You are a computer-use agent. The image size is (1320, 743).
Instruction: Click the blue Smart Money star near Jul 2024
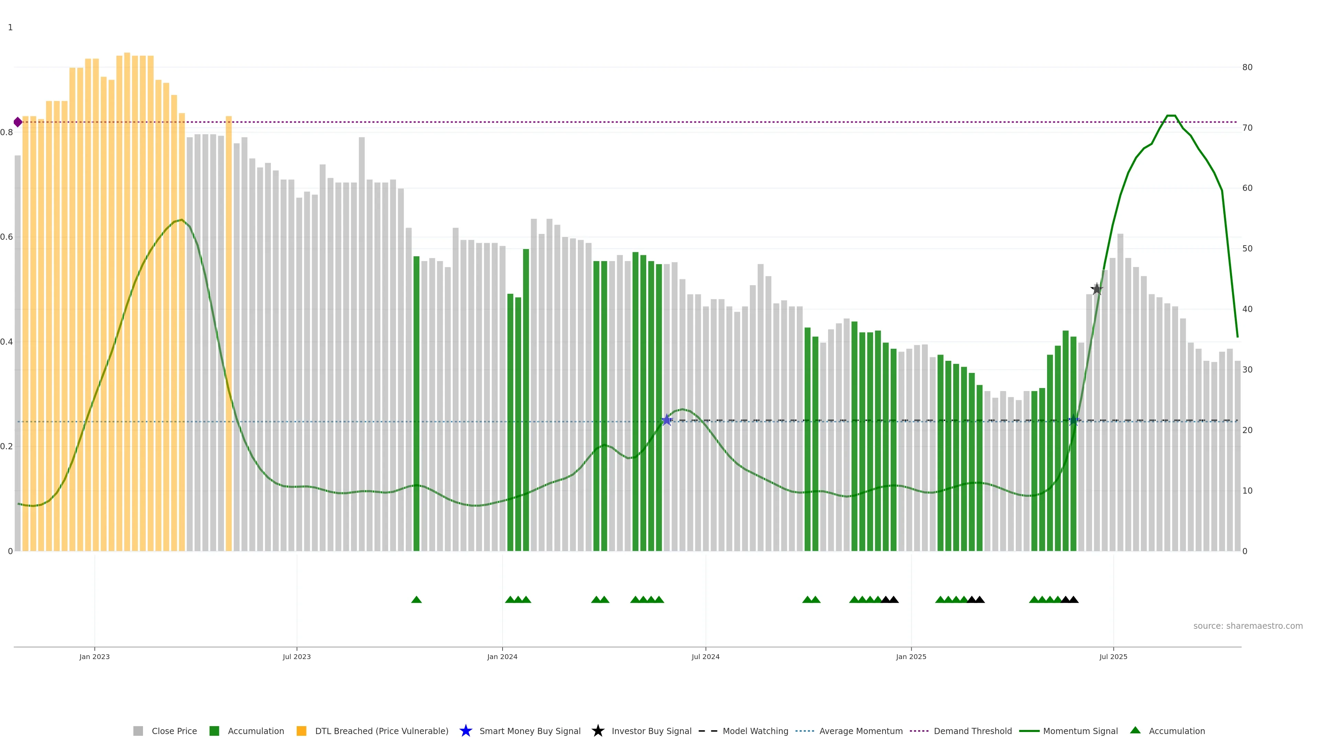pyautogui.click(x=666, y=420)
